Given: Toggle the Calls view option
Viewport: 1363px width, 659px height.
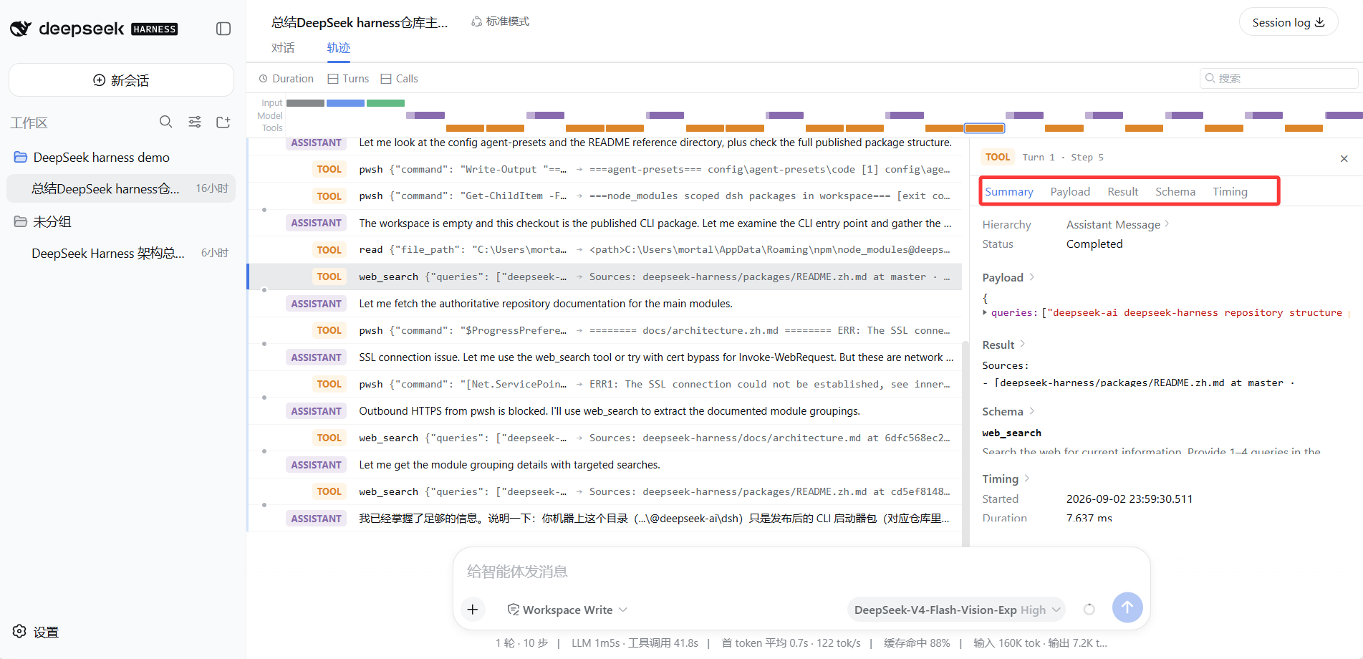Looking at the screenshot, I should pyautogui.click(x=400, y=79).
